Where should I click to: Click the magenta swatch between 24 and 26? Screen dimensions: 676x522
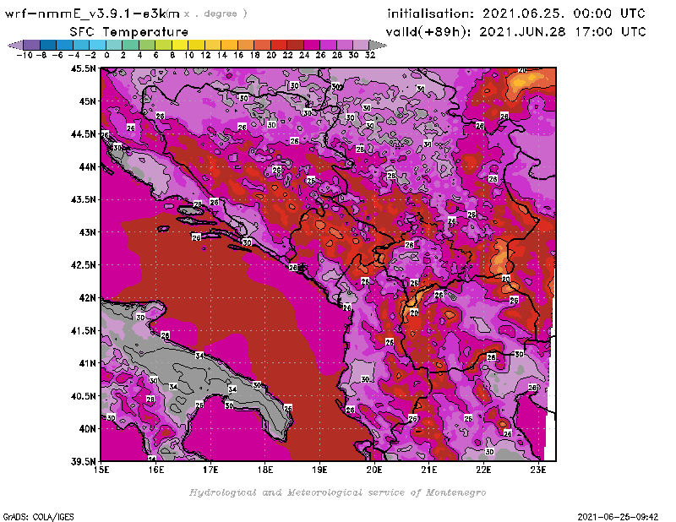point(312,46)
